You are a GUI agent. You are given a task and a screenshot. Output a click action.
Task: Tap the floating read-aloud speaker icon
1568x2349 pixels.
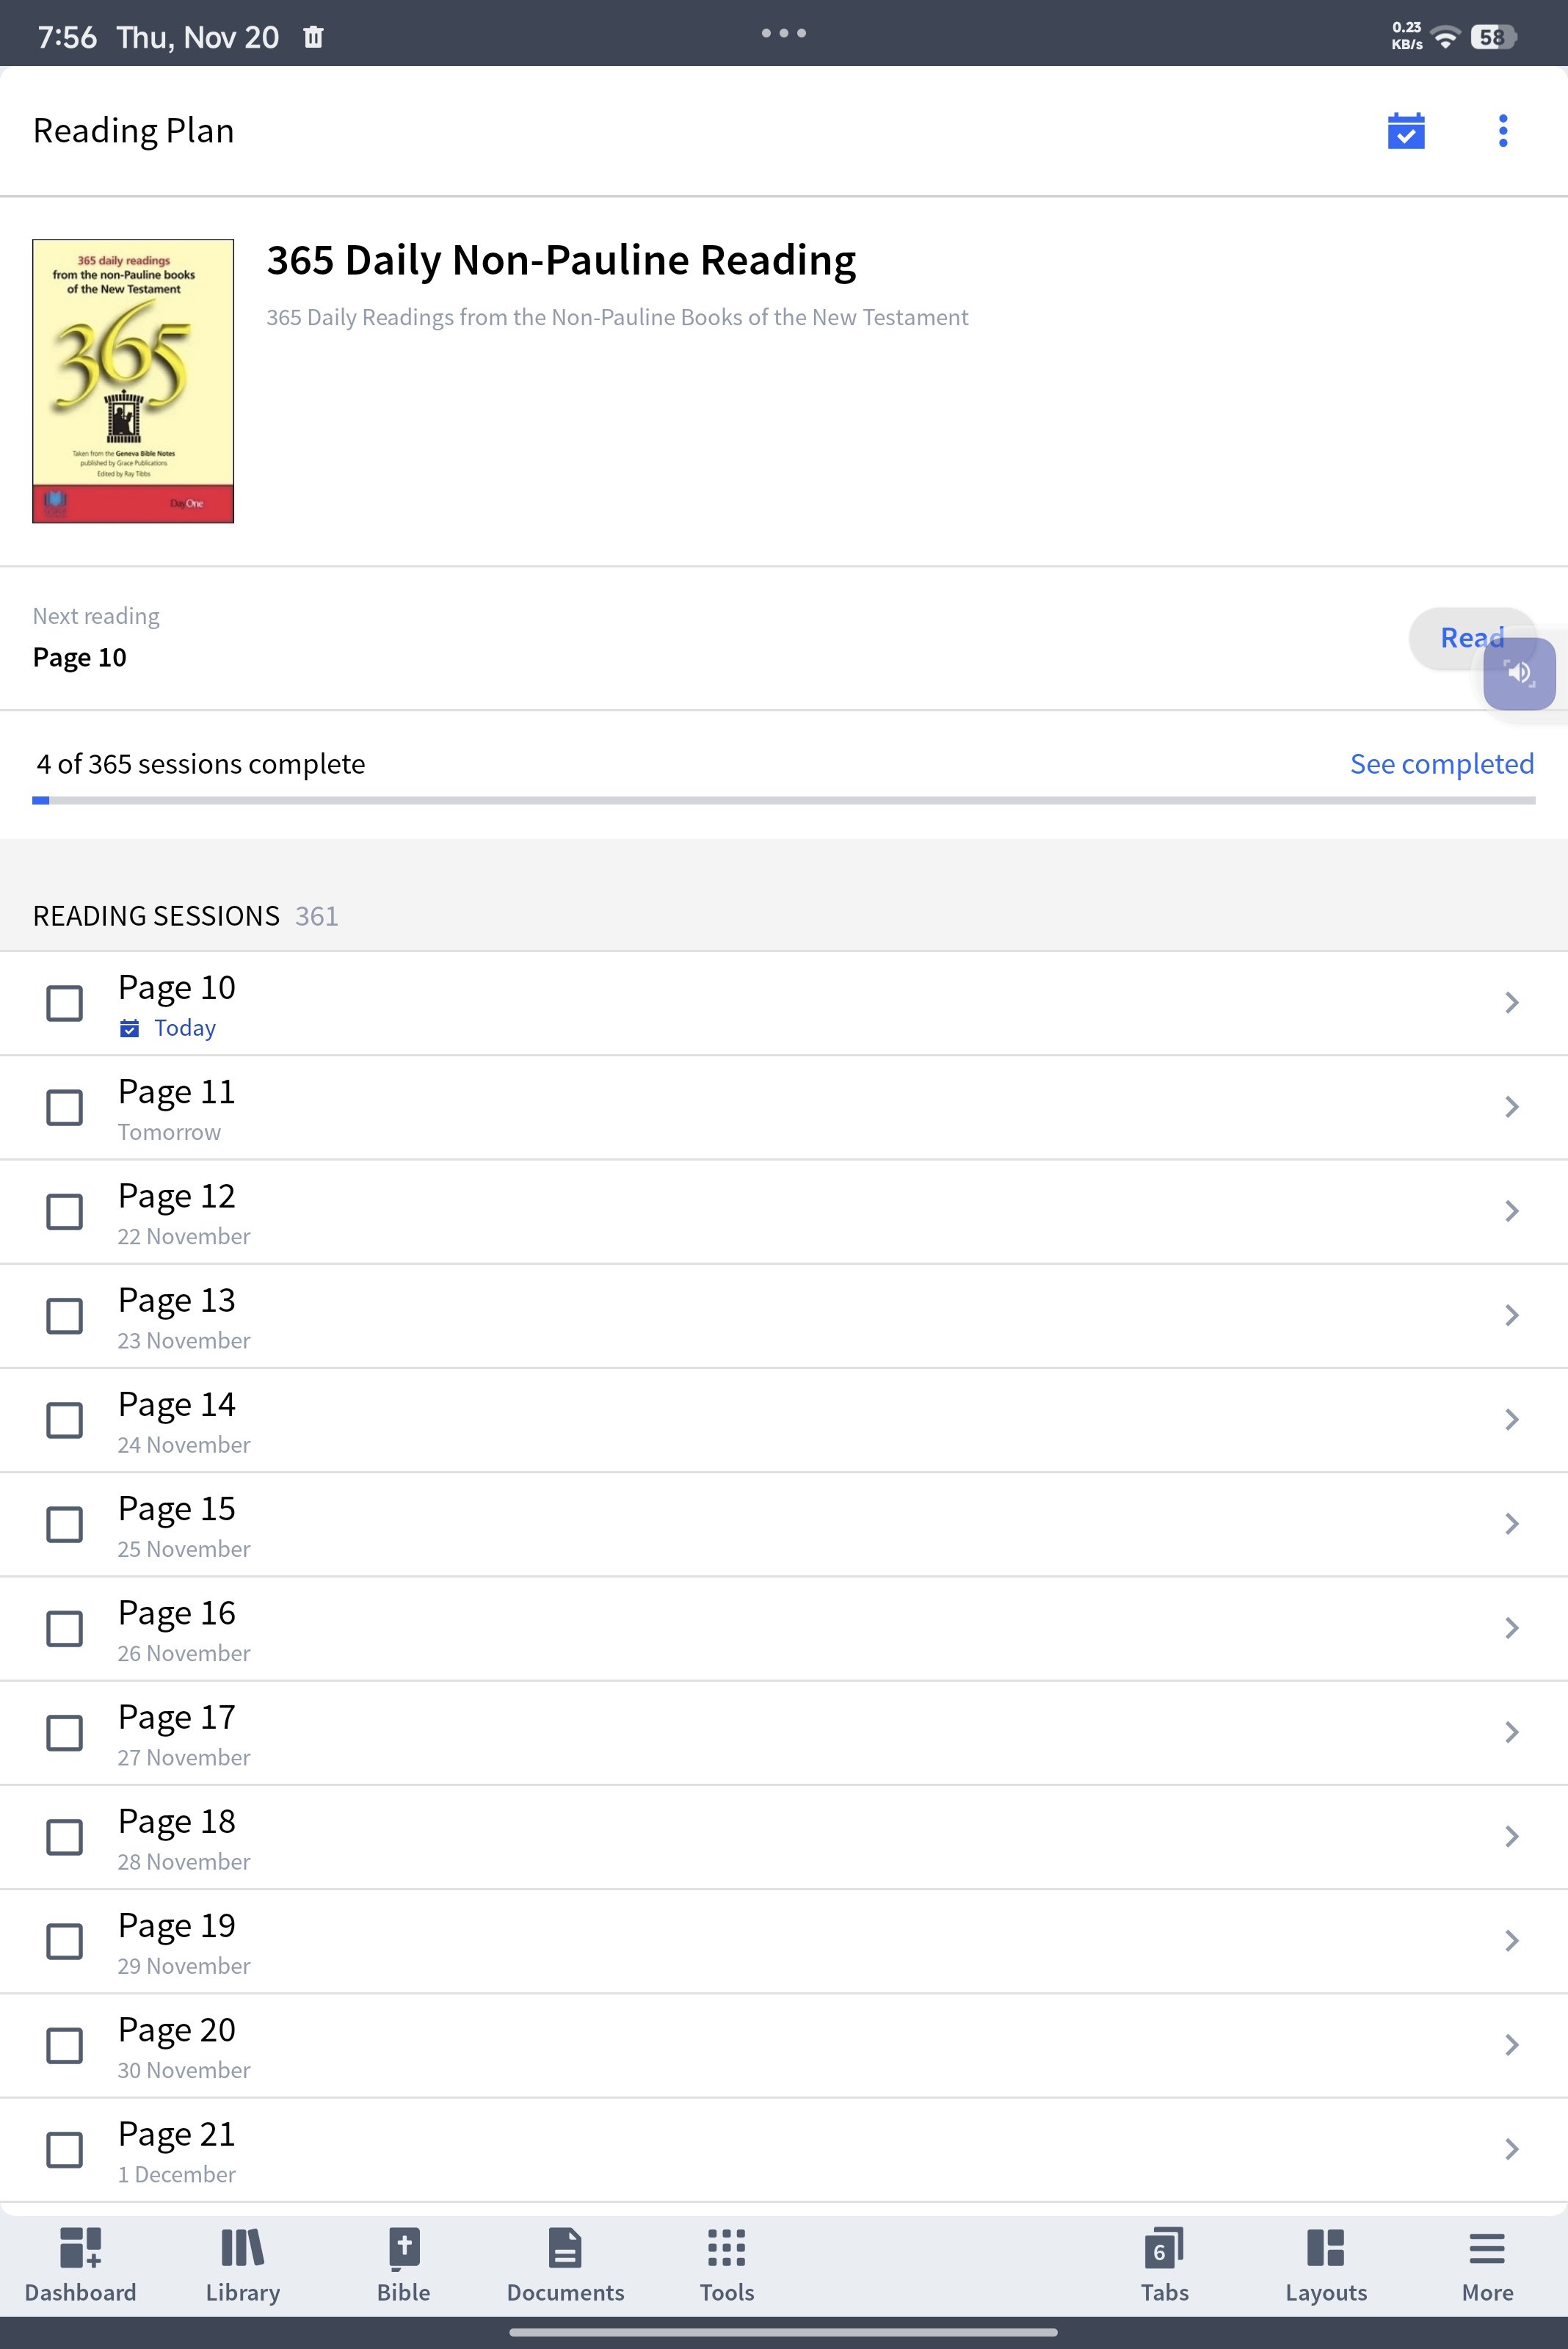(x=1518, y=673)
